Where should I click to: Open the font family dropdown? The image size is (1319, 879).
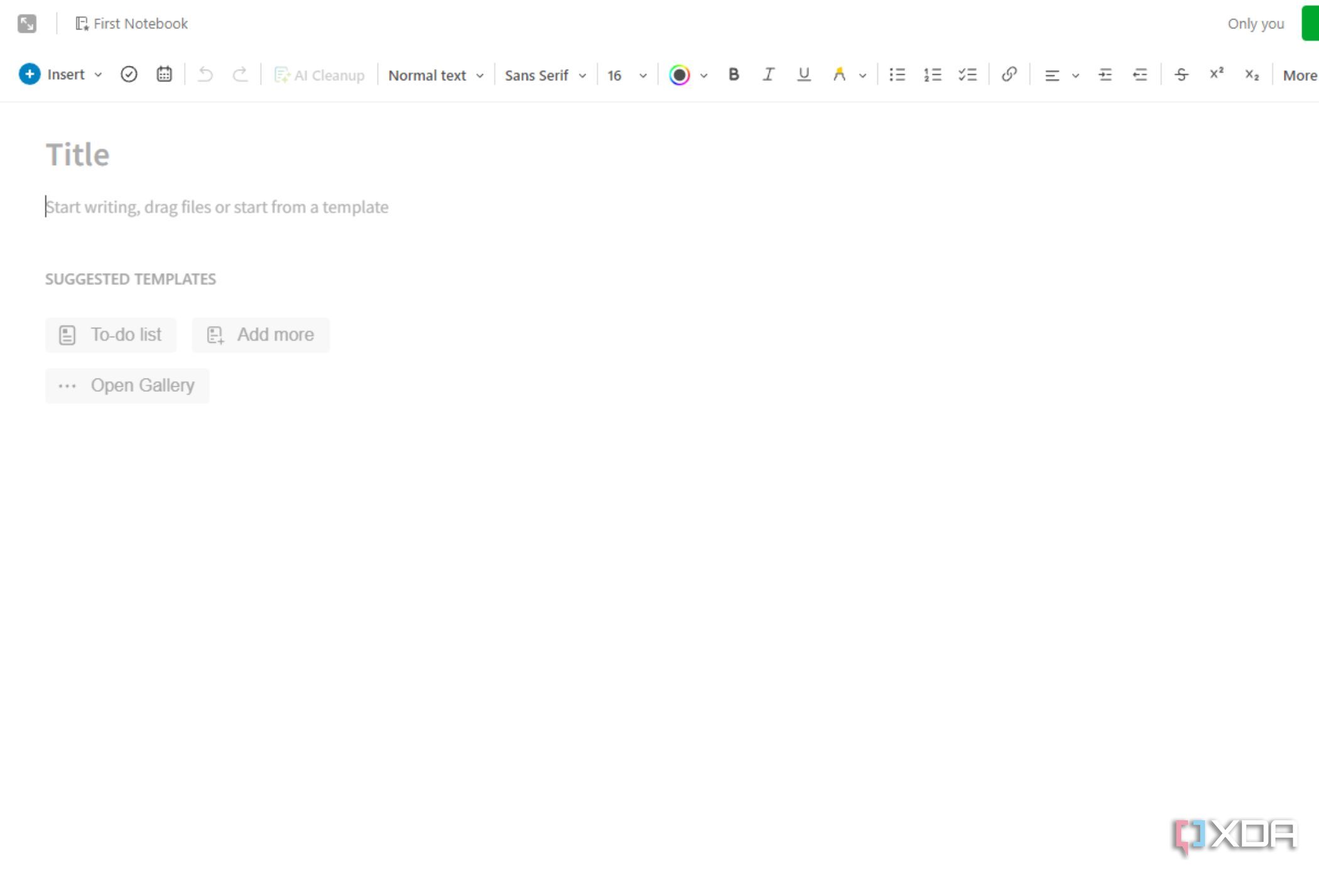tap(545, 75)
